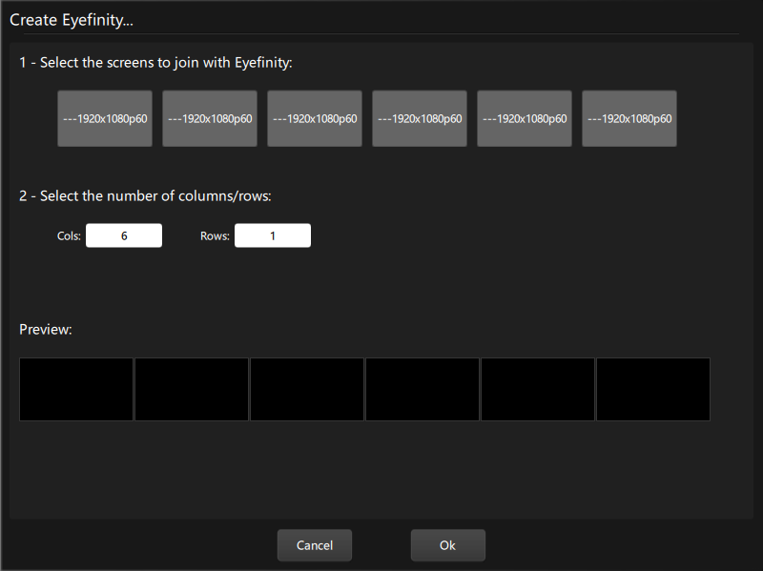Select the leftmost preview panel
The width and height of the screenshot is (763, 571).
click(x=76, y=389)
